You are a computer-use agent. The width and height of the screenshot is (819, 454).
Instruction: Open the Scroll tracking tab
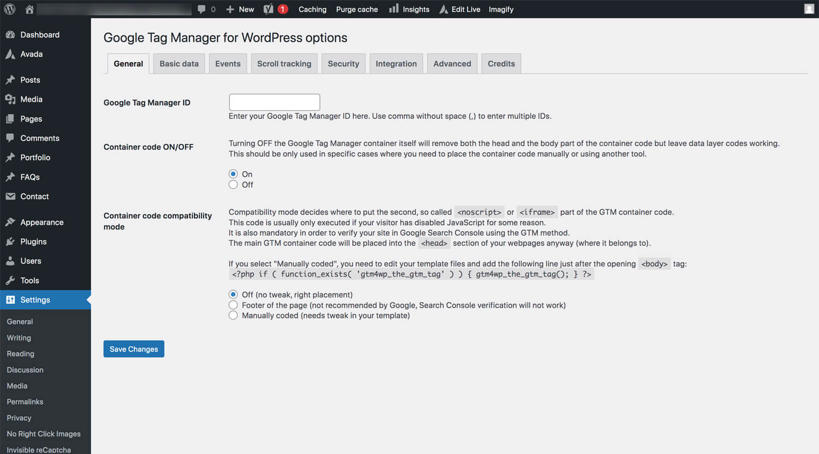click(284, 64)
